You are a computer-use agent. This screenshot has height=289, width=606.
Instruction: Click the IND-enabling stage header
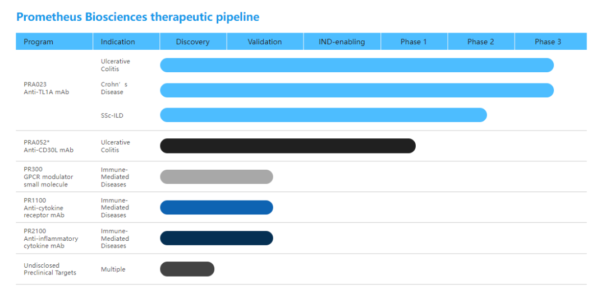click(342, 41)
